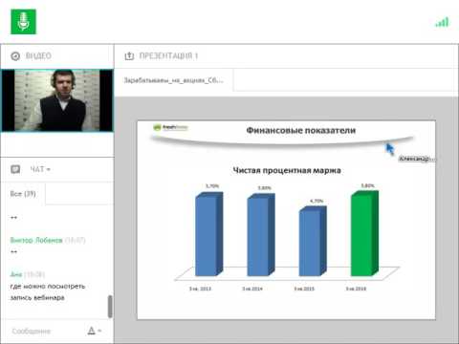Screen dimensions: 459x344
Task: Expand the ЧАТ dropdown arrow
Action: (x=49, y=169)
